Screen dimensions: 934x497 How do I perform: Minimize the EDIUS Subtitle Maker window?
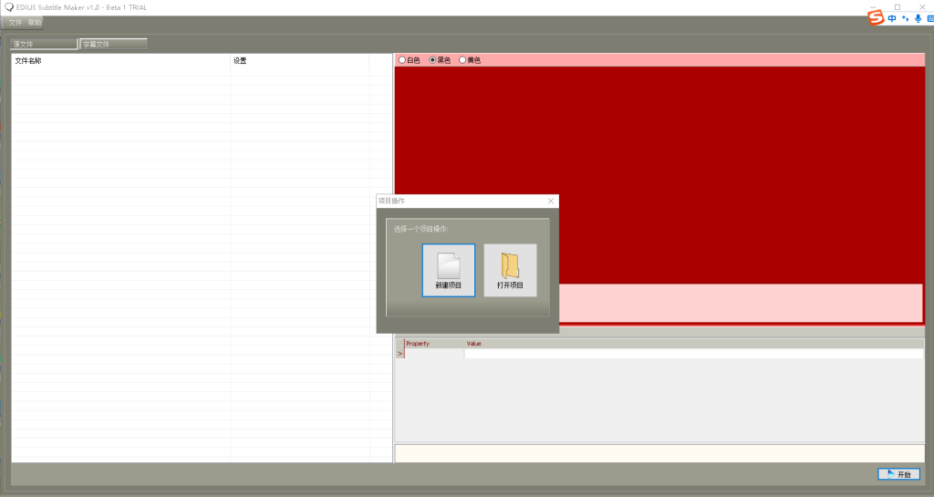tap(873, 7)
